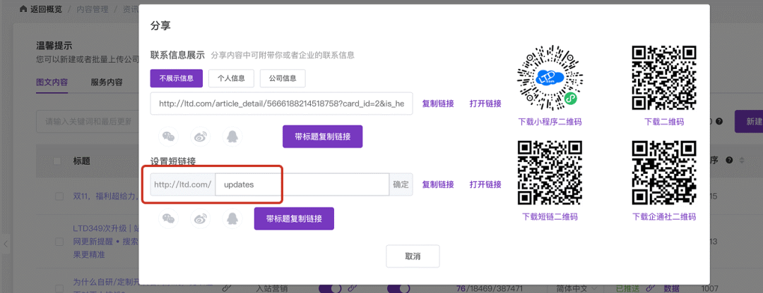Select the 个人信息 contact option
This screenshot has height=293, width=763.
click(x=231, y=77)
